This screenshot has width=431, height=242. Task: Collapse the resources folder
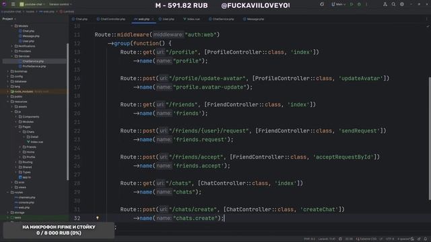(x=8, y=102)
